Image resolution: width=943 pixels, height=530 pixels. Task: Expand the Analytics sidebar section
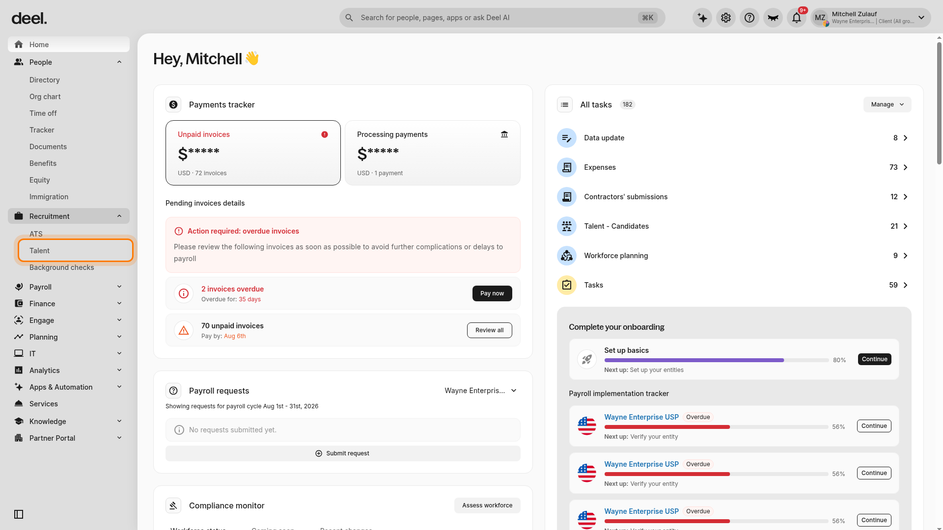point(69,371)
